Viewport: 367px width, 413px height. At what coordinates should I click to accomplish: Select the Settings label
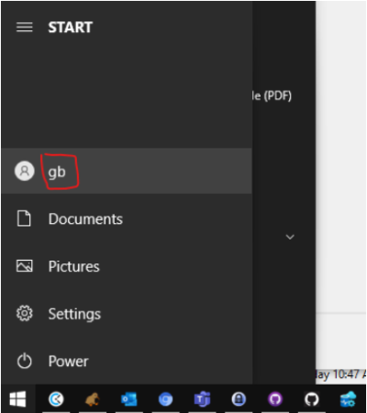click(x=74, y=314)
